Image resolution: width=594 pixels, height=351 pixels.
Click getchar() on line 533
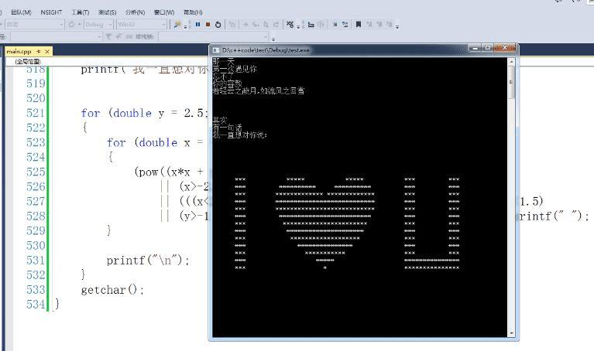pyautogui.click(x=112, y=290)
